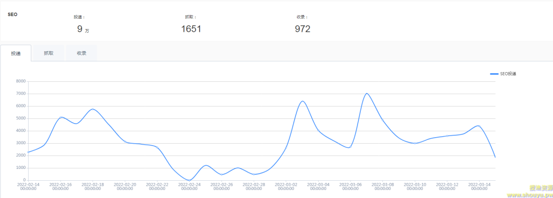Click the data point at 2022-02-20
This screenshot has width=553, height=198.
[x=125, y=142]
